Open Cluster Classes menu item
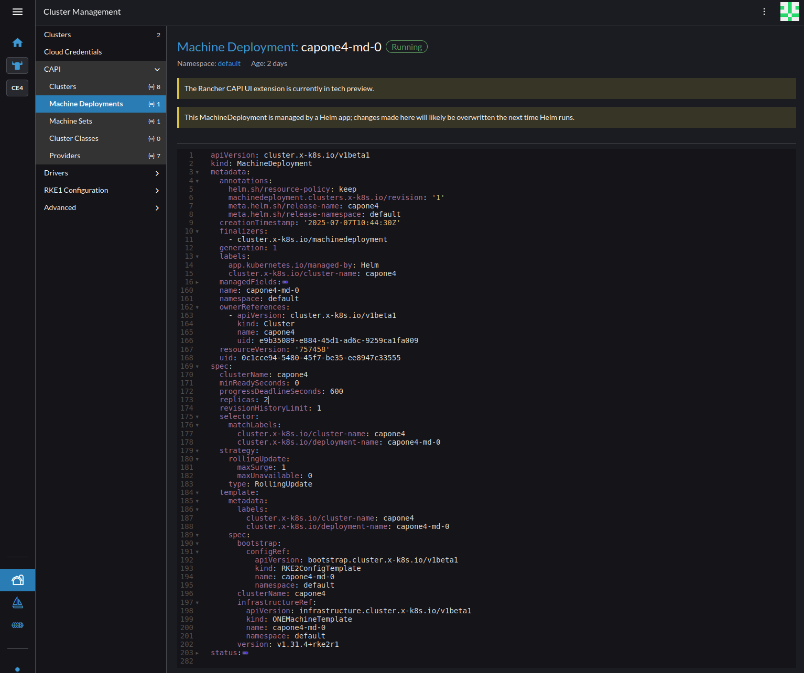This screenshot has width=804, height=673. [x=101, y=138]
